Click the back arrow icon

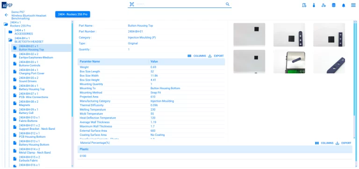coord(7,15)
